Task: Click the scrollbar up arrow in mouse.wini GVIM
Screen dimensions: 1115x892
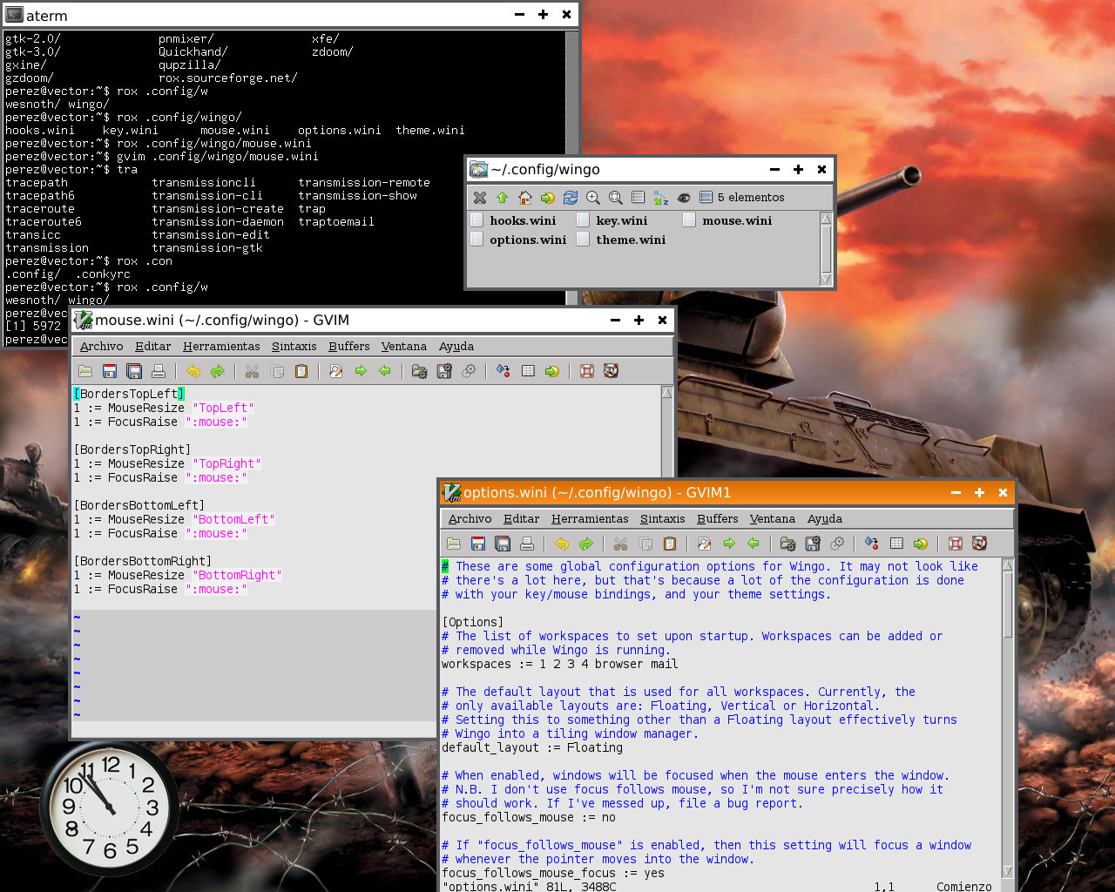Action: pyautogui.click(x=667, y=393)
